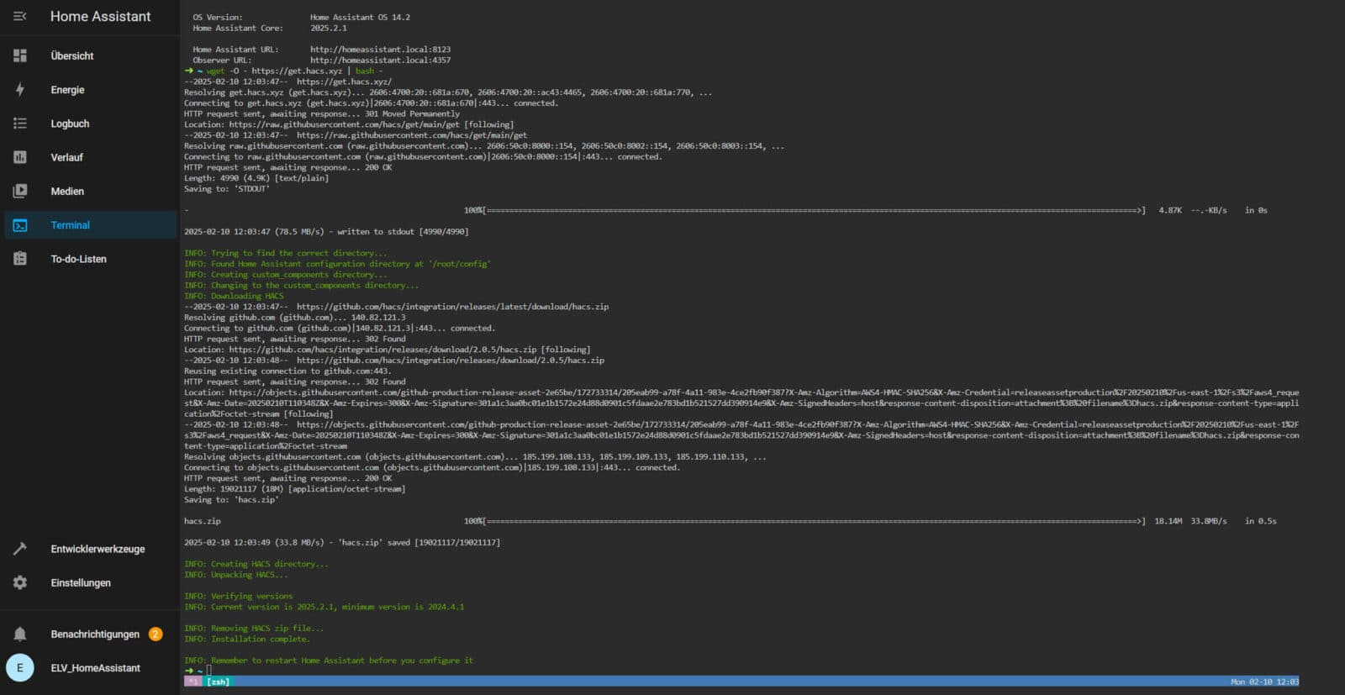Open the ELV_HomeAssistant user profile avatar

pyautogui.click(x=20, y=668)
